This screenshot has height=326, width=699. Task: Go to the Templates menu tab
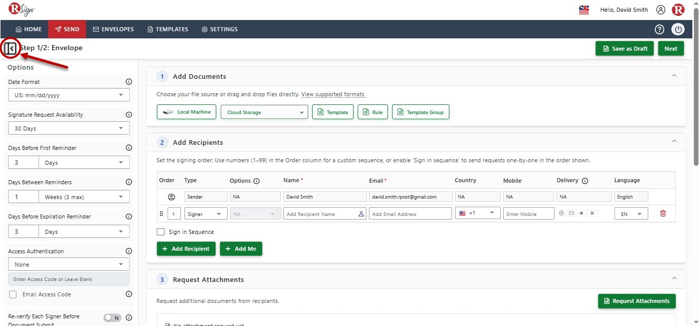pyautogui.click(x=168, y=29)
